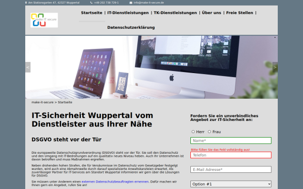Click the hero slider image of computers
Screen dimensions: 303x189
tap(151, 68)
